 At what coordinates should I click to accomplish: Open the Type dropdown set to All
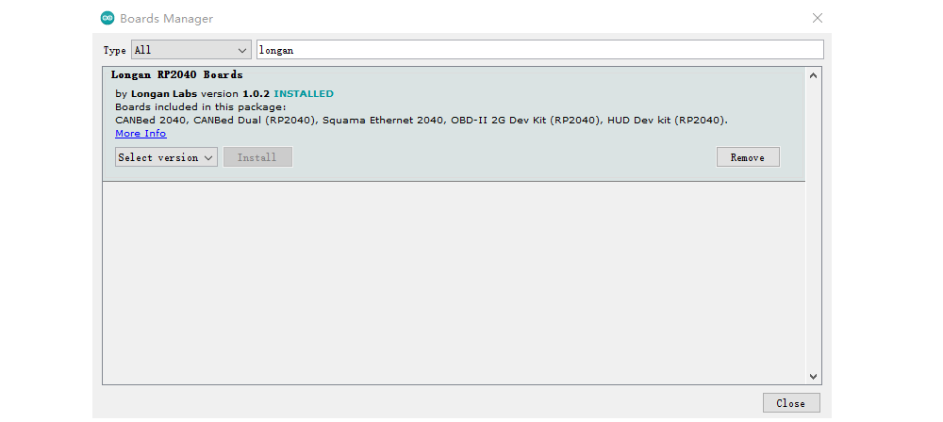point(191,50)
